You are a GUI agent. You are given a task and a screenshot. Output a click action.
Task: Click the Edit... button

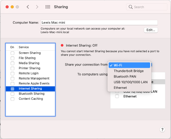point(151,30)
